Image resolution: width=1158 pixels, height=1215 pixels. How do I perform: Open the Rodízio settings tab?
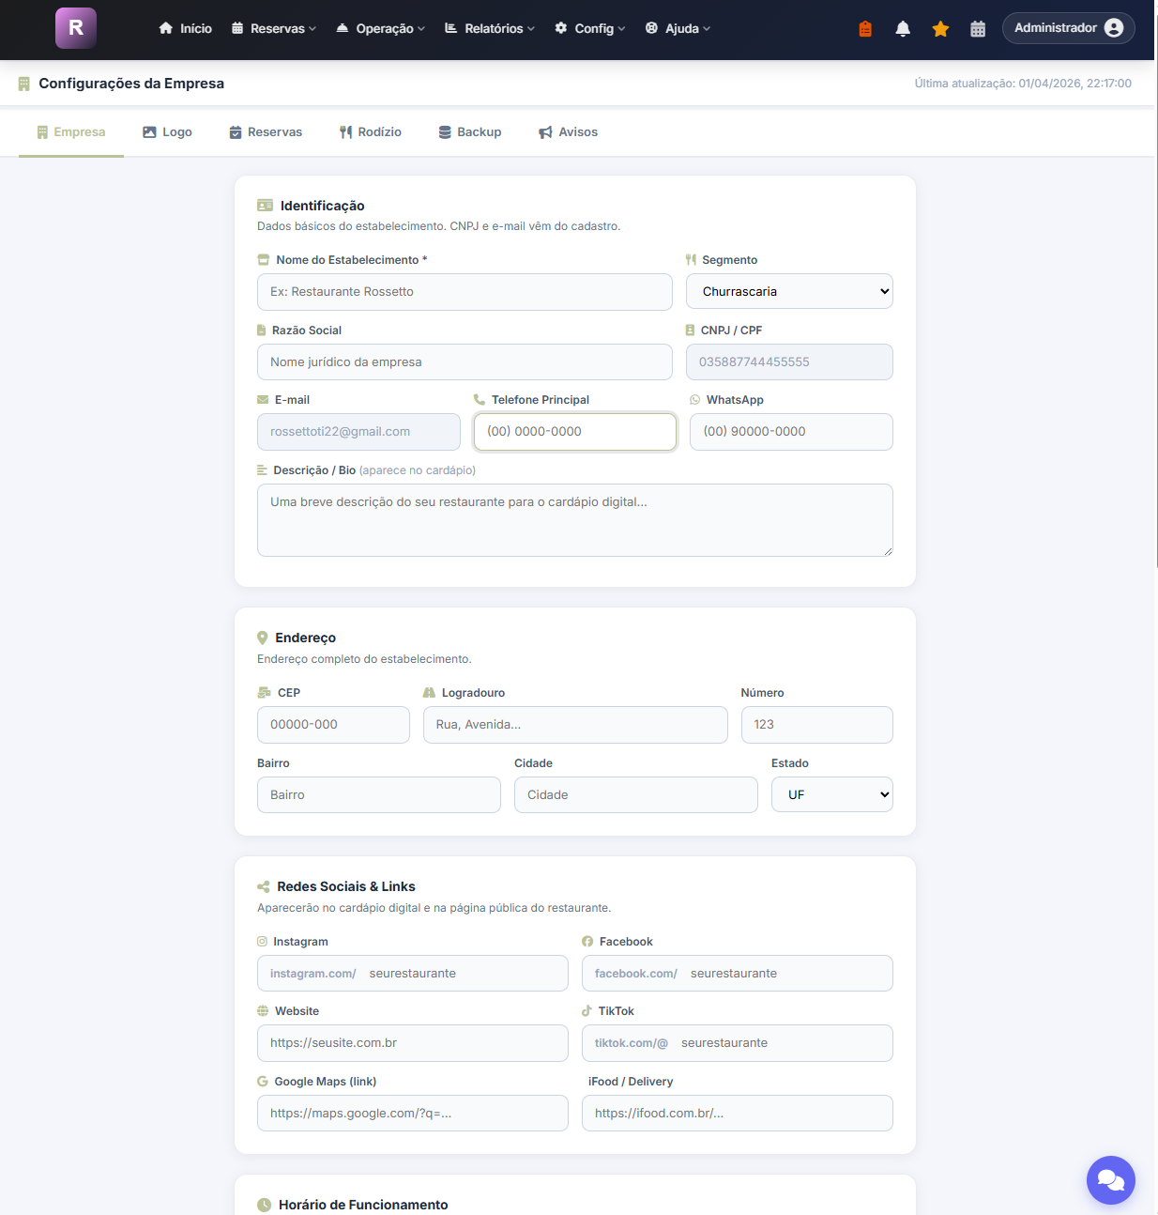[x=371, y=131]
